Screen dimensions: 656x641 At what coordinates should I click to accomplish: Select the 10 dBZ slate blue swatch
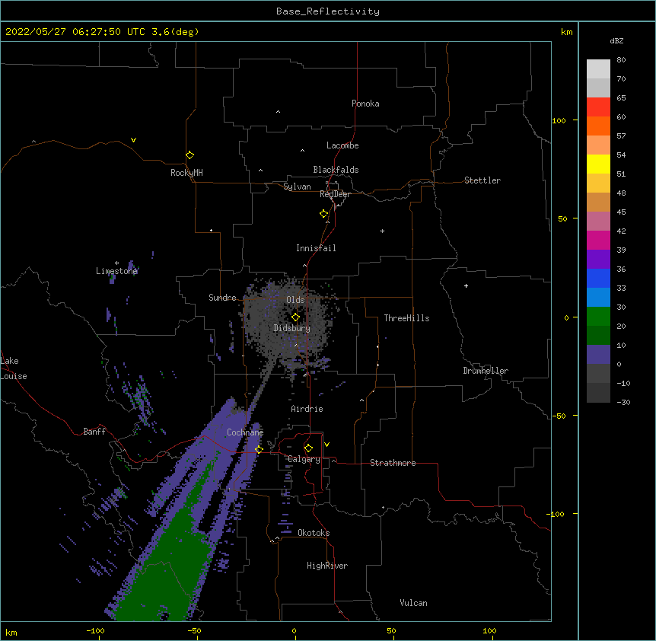click(598, 355)
